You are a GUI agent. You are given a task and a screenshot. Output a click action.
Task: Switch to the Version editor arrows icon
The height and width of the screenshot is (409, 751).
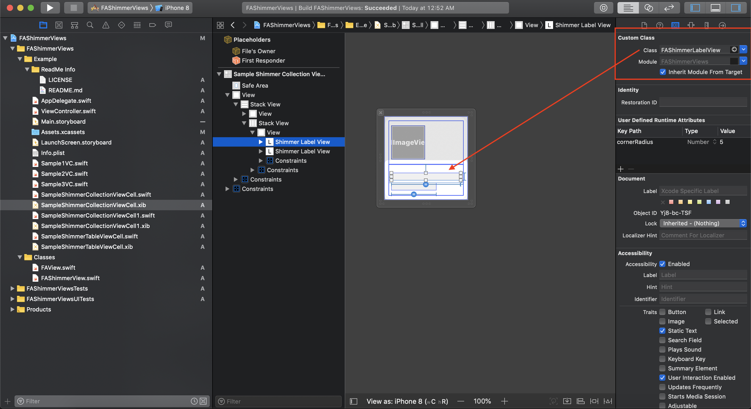pos(669,8)
